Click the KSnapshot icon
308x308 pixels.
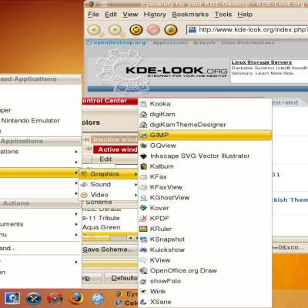(143, 239)
